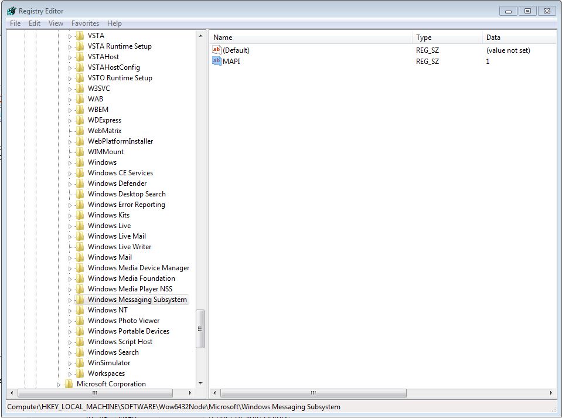Select the Windows Search folder icon
This screenshot has width=562, height=418.
coord(80,352)
